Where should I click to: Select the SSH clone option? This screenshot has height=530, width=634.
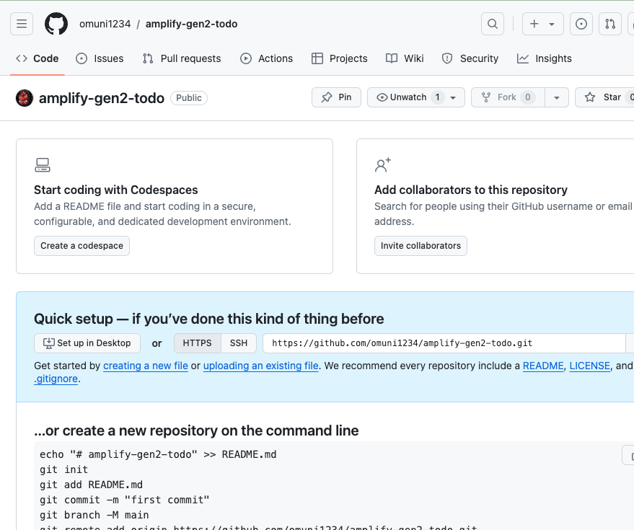(x=239, y=343)
